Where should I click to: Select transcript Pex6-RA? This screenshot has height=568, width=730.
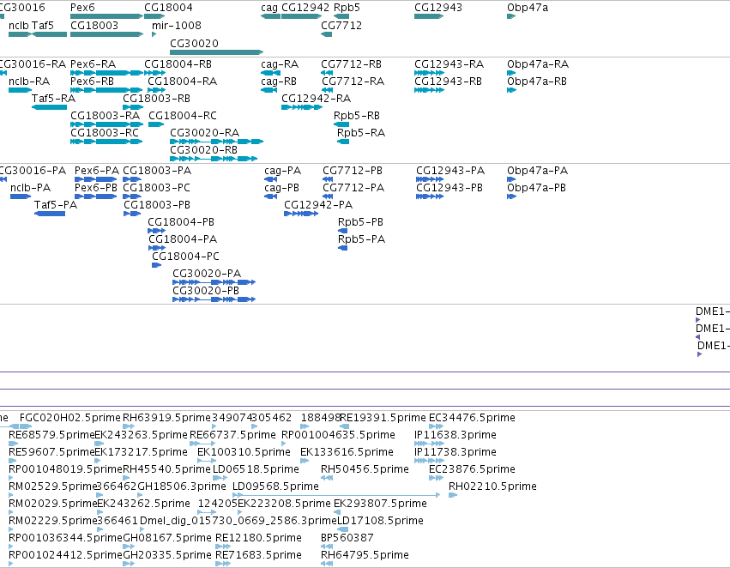(x=106, y=73)
